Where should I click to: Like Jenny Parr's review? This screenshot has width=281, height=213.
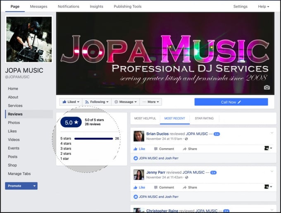click(139, 187)
